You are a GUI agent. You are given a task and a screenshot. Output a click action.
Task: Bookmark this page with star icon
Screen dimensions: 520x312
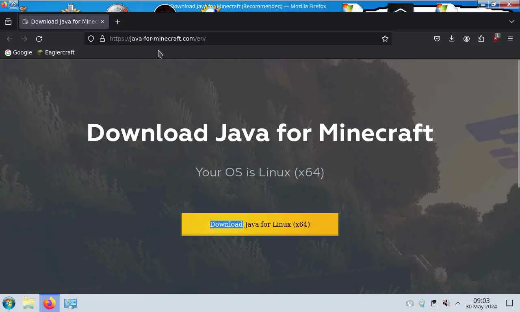385,39
